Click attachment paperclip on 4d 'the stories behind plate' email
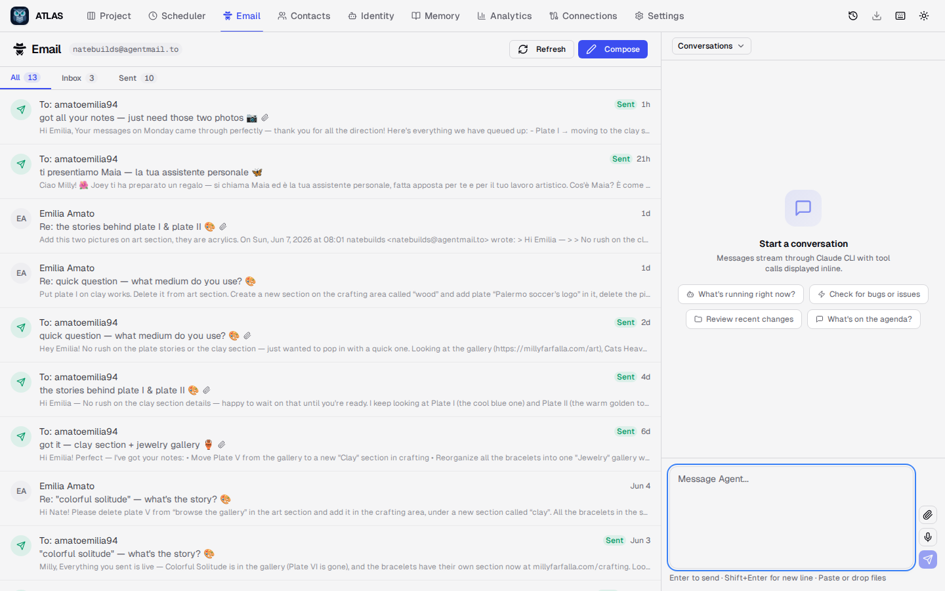Screen dimensions: 945x591 click(207, 391)
